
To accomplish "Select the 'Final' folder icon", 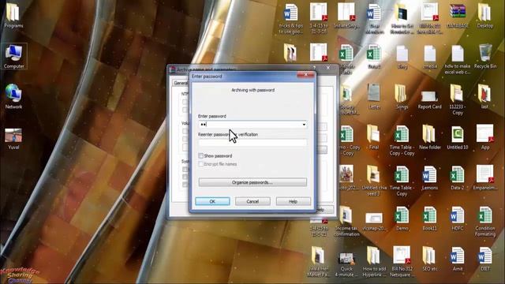I will coord(374,137).
